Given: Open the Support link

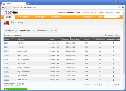Looking at the screenshot, I should pos(101,12).
